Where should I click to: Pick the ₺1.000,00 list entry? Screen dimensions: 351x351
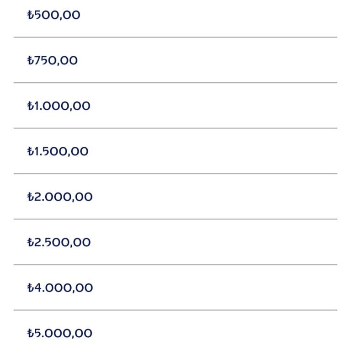[x=59, y=106]
